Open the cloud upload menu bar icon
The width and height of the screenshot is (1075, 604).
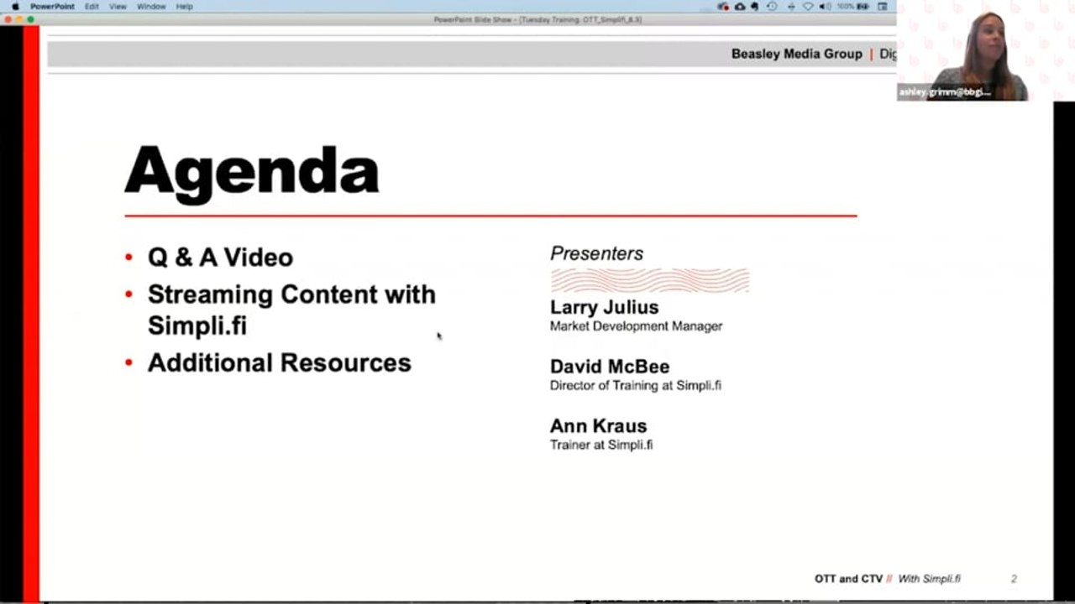pos(739,6)
